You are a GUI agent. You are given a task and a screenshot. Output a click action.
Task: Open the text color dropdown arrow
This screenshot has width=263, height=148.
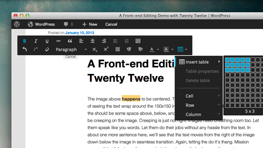(x=158, y=49)
